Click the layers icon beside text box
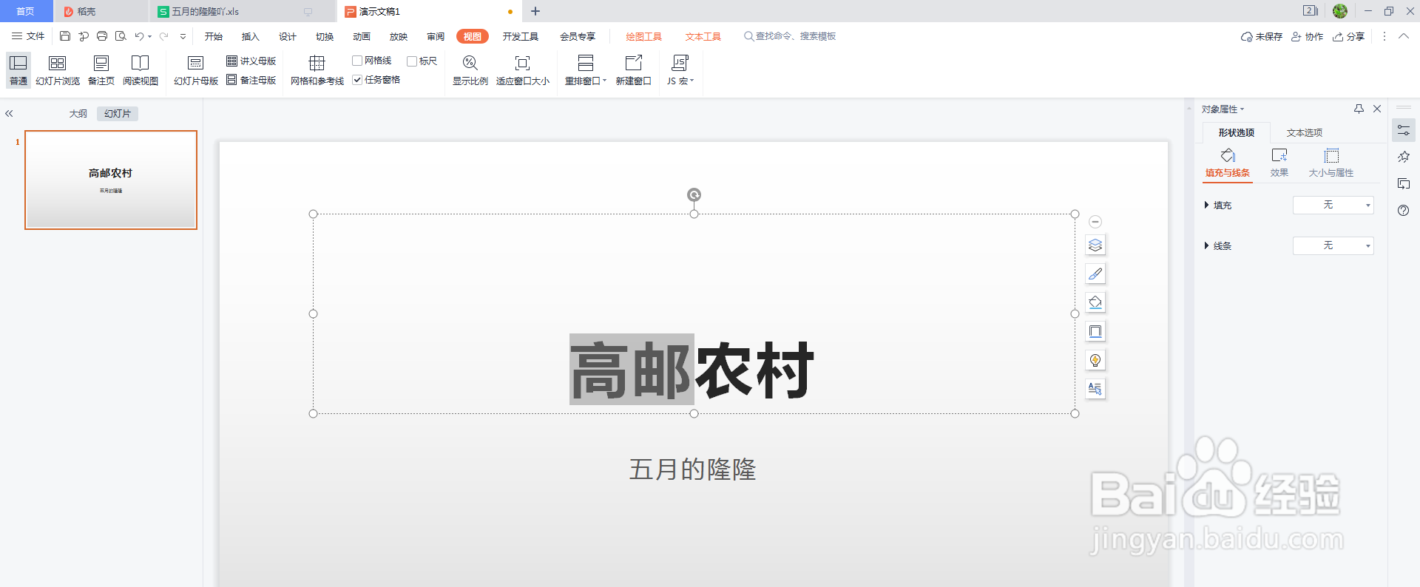The height and width of the screenshot is (587, 1420). coord(1095,245)
